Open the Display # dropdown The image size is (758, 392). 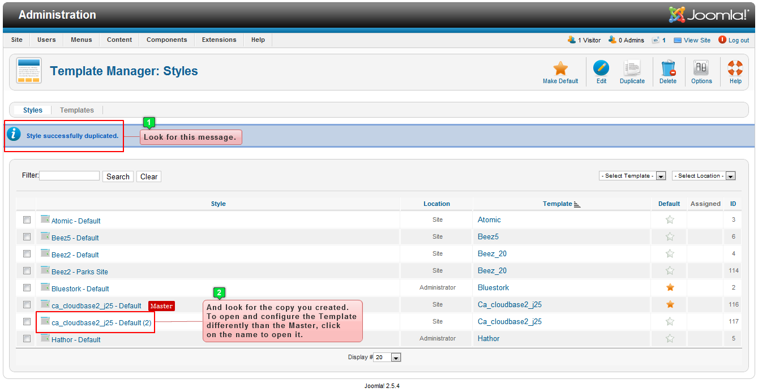388,357
